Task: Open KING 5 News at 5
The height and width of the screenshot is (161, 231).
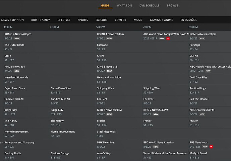Action: [142, 69]
